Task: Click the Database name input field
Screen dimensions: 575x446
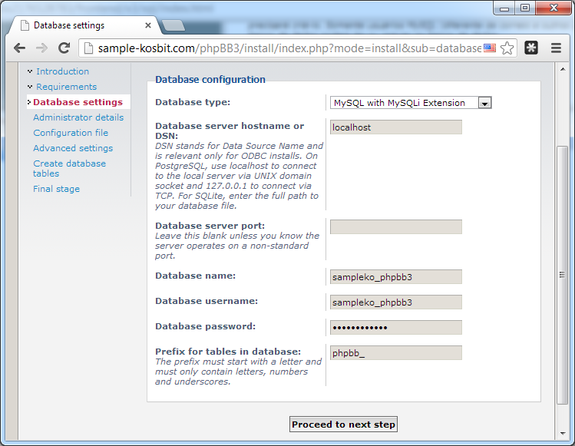Action: pyautogui.click(x=396, y=277)
